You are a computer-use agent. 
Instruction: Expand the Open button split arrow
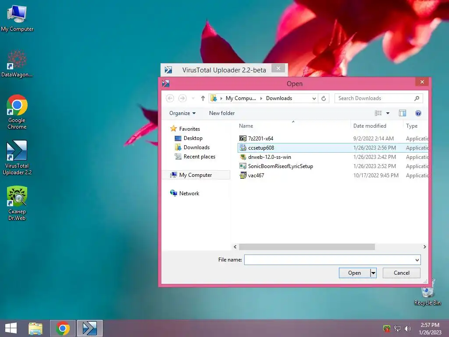373,273
